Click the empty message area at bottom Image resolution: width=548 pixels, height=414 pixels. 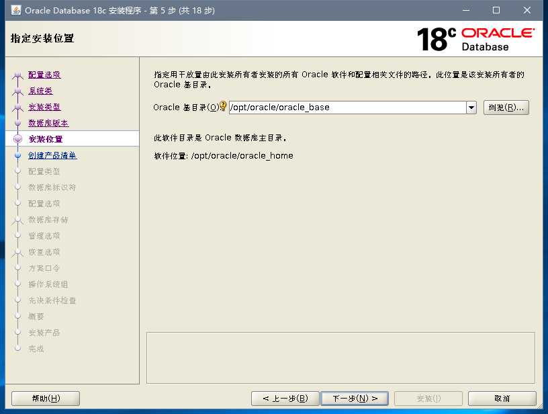pyautogui.click(x=340, y=358)
